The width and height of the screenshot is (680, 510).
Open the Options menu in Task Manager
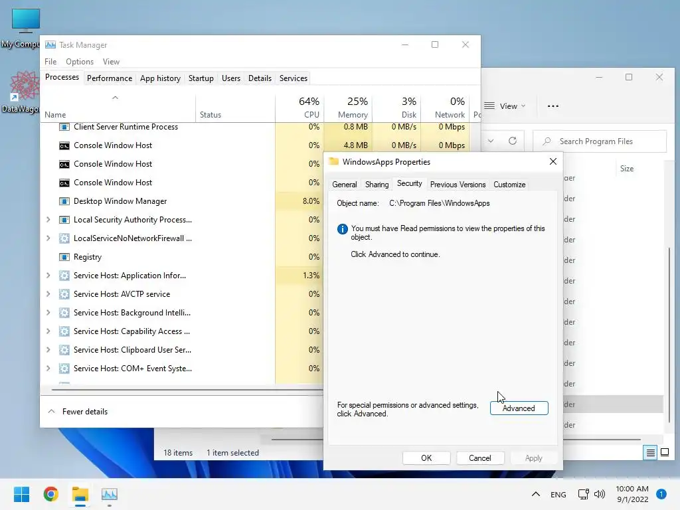(80, 62)
